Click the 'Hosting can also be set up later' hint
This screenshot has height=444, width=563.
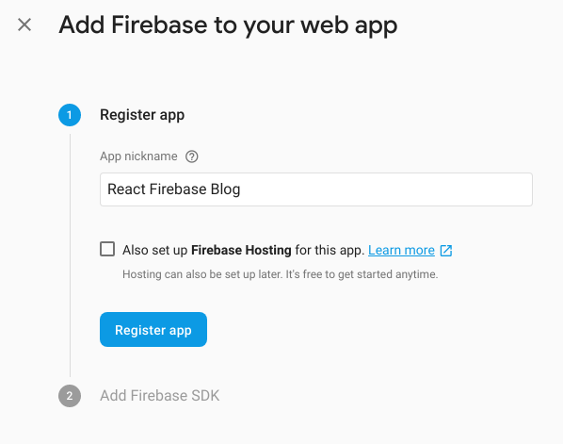pos(280,274)
